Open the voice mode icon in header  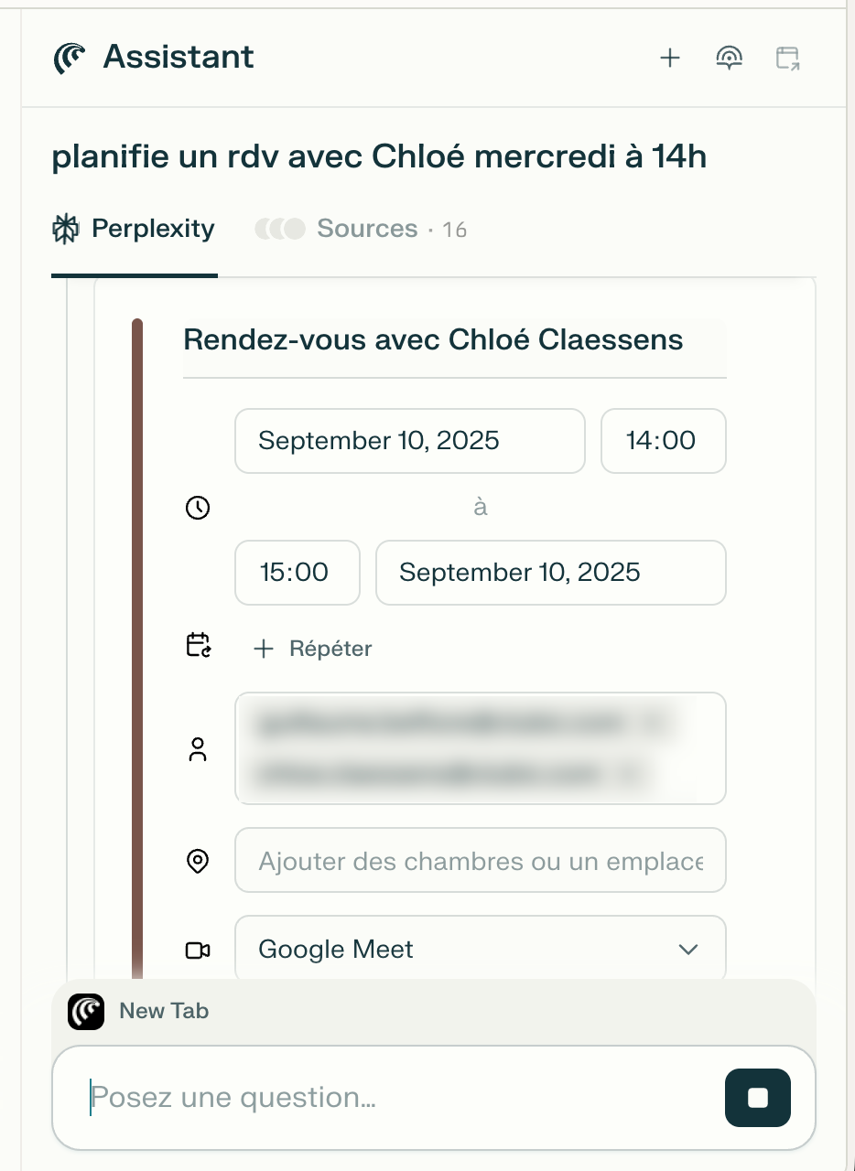729,59
